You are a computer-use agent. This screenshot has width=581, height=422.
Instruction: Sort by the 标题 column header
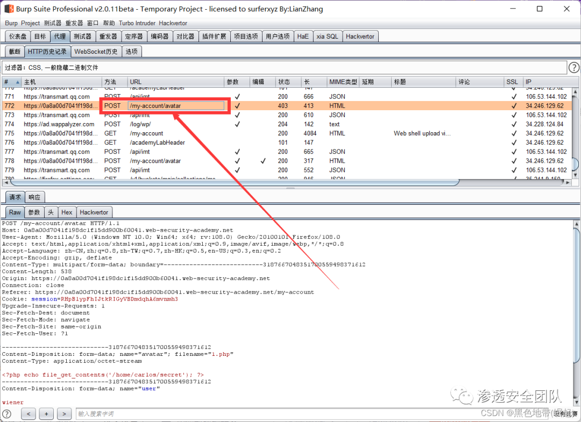[423, 82]
